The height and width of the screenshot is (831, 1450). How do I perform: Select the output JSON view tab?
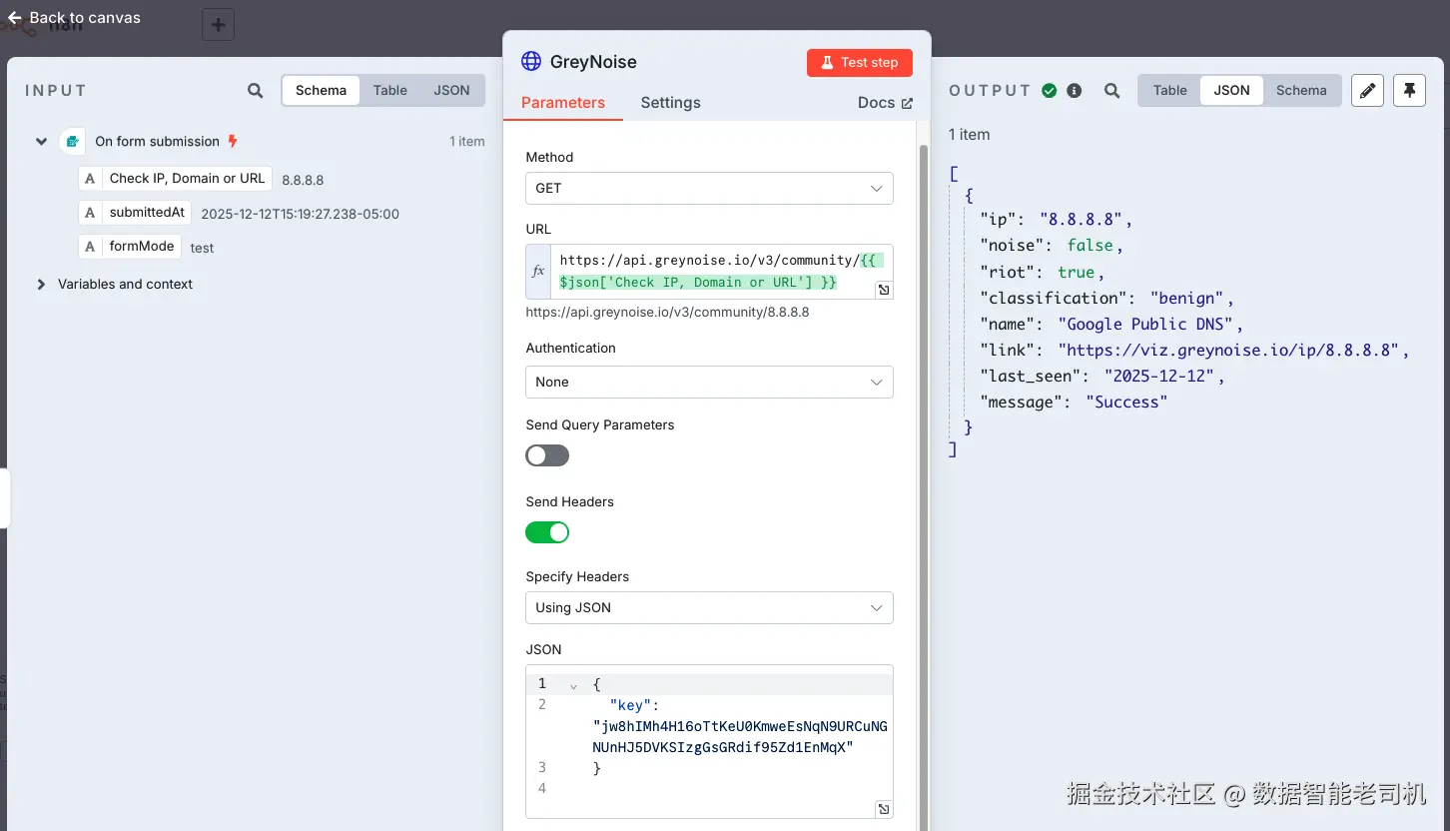1231,90
